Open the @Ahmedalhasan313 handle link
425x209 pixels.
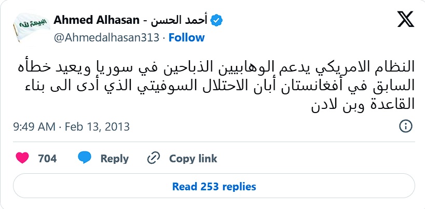(x=106, y=37)
